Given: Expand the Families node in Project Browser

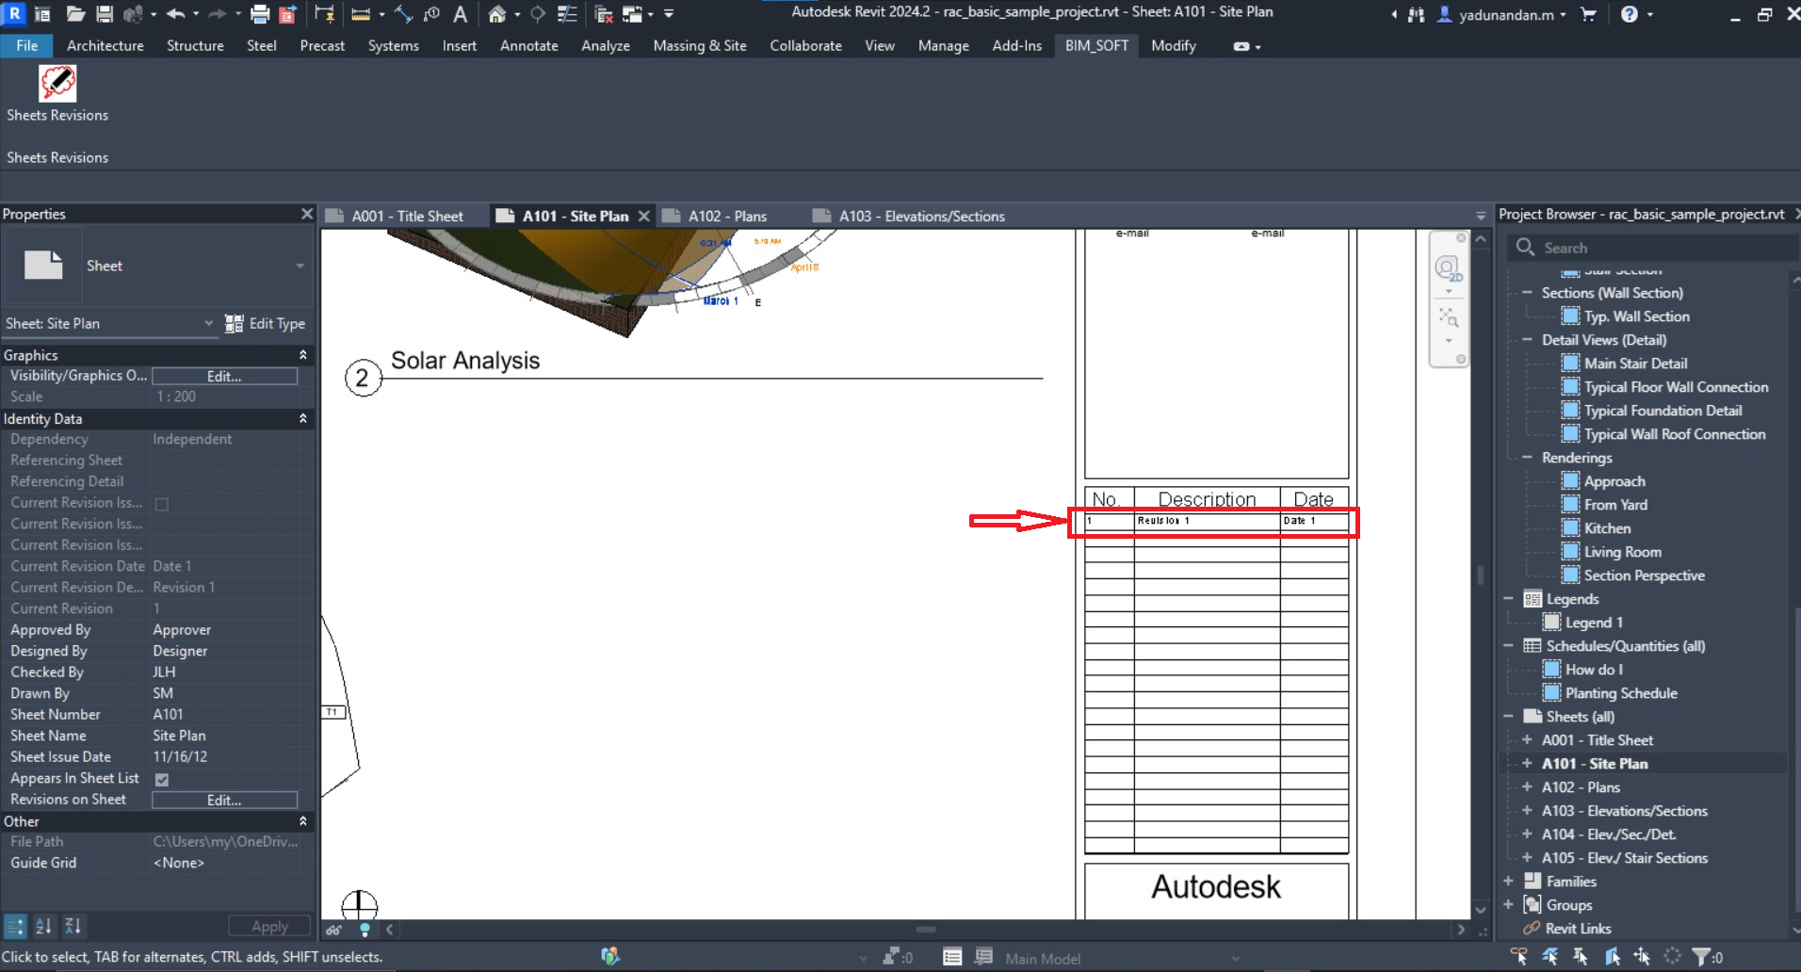Looking at the screenshot, I should coord(1509,882).
